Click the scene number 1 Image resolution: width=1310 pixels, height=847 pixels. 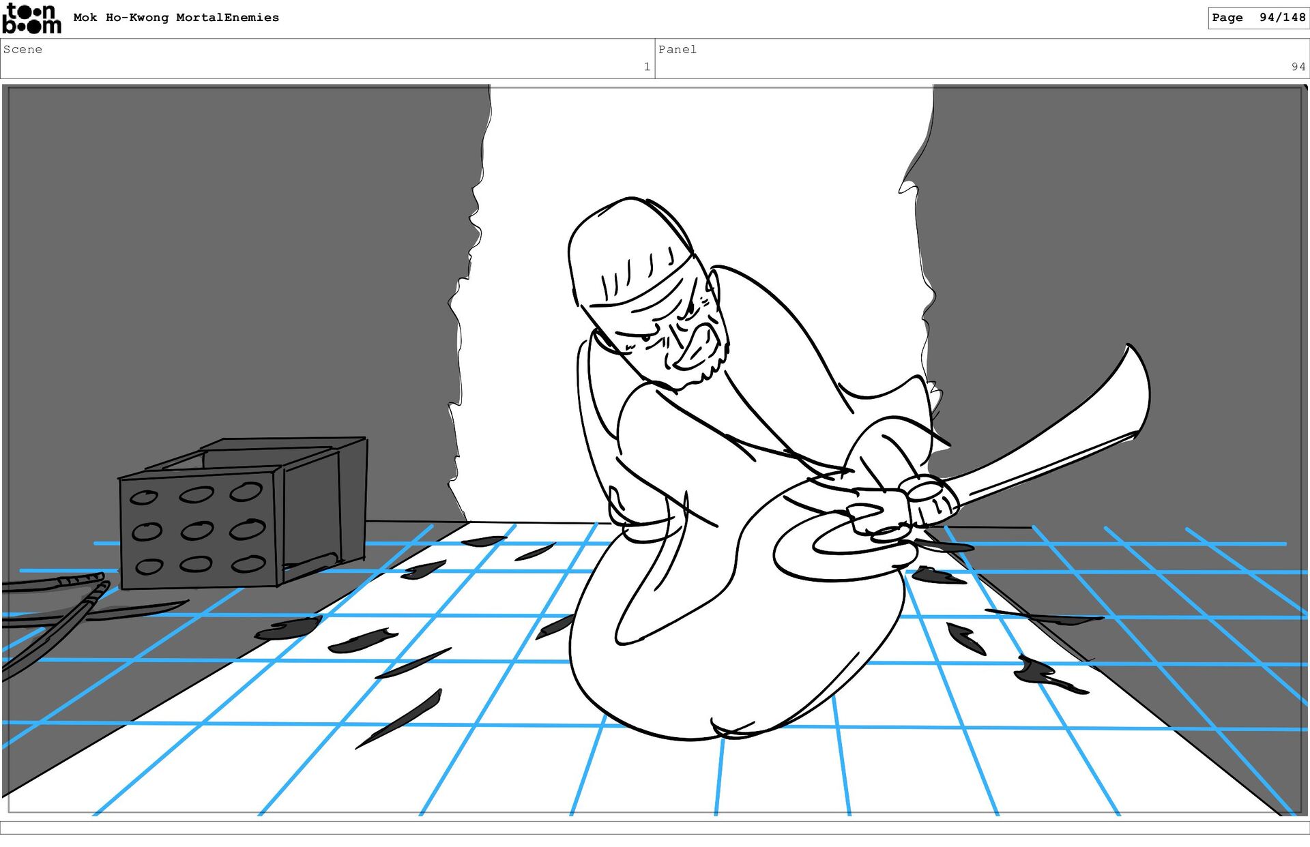point(646,67)
